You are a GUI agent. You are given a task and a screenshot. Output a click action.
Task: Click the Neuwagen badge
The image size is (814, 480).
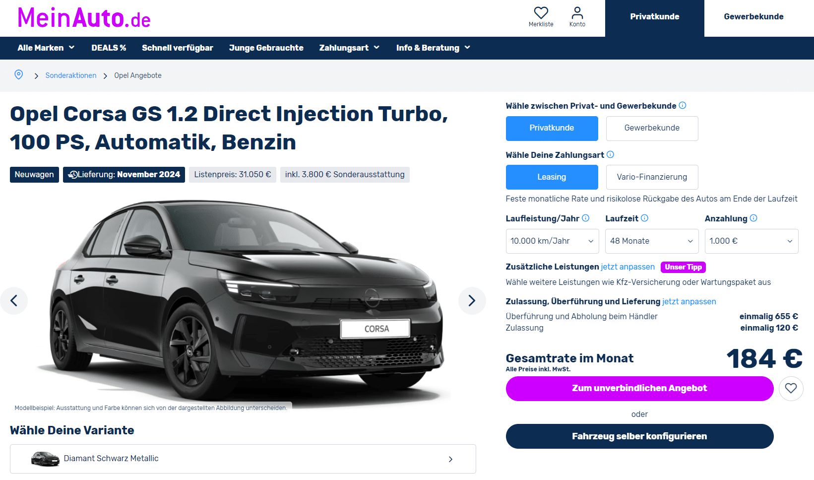(34, 175)
